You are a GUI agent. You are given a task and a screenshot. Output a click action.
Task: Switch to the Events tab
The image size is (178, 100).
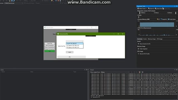click(145, 39)
